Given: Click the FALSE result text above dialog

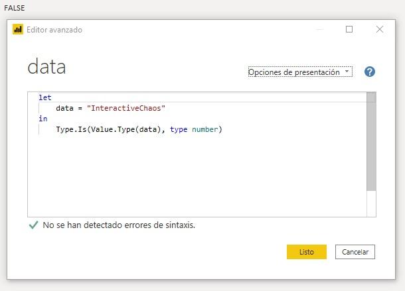Looking at the screenshot, I should [15, 7].
